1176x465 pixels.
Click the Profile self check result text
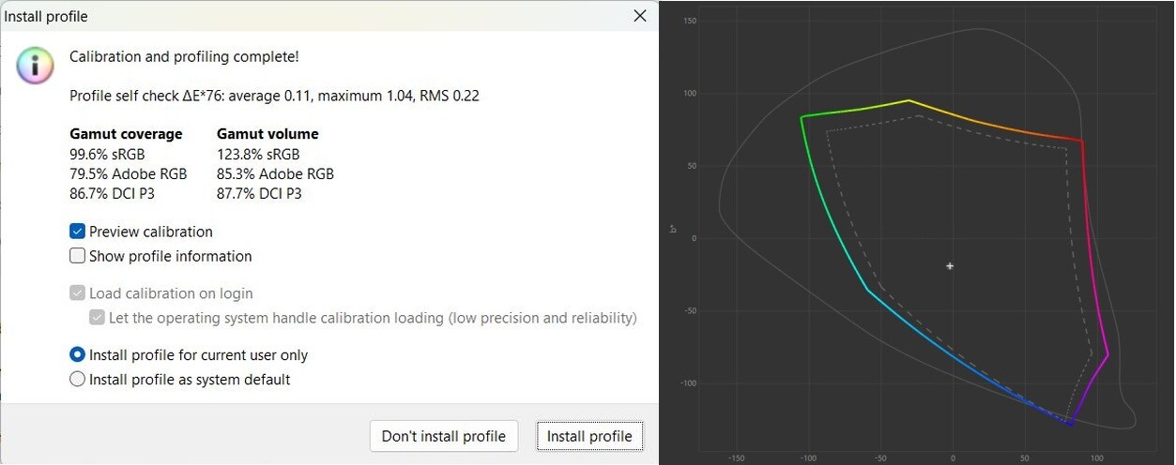click(274, 96)
